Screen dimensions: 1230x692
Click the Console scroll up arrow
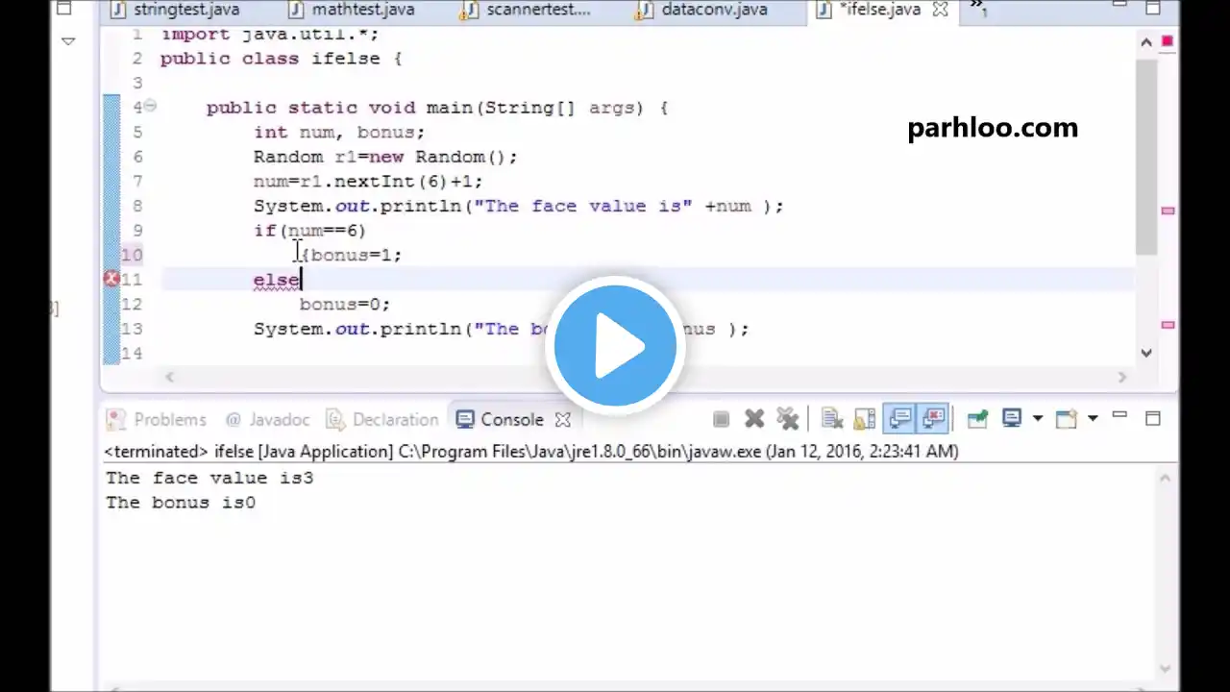tap(1167, 478)
